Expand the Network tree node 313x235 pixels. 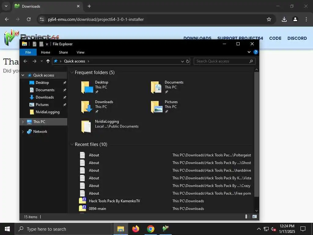pyautogui.click(x=23, y=132)
